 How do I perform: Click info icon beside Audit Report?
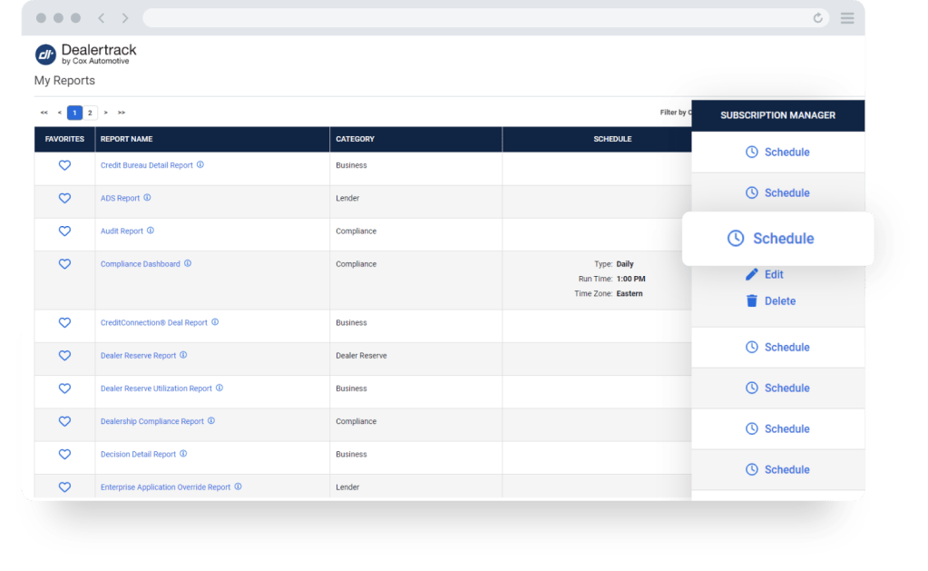pos(151,231)
